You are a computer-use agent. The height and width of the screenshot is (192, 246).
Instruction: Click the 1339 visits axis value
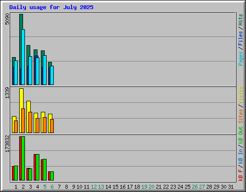7,93
